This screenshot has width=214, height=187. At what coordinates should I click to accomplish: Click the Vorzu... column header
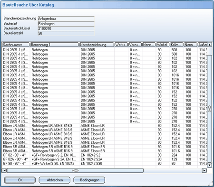135,45
